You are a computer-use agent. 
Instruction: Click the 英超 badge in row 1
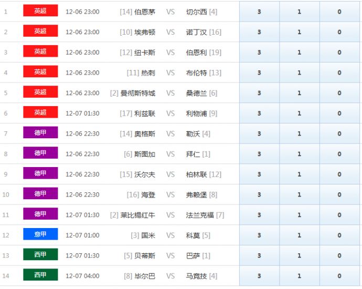click(40, 11)
